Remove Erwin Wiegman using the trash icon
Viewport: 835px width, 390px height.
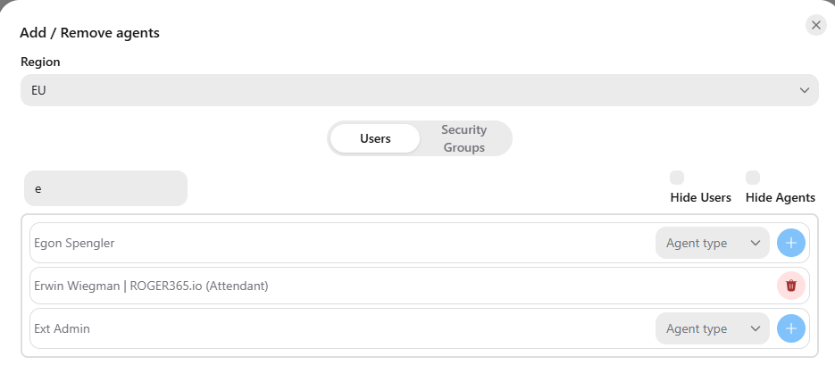[791, 286]
